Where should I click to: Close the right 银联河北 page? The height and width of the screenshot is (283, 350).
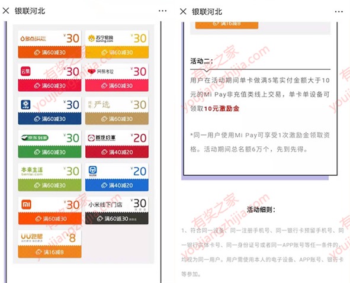click(183, 11)
